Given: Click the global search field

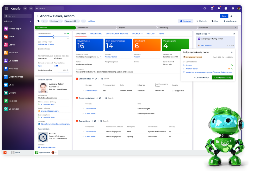Looking at the screenshot, I should [49, 8].
